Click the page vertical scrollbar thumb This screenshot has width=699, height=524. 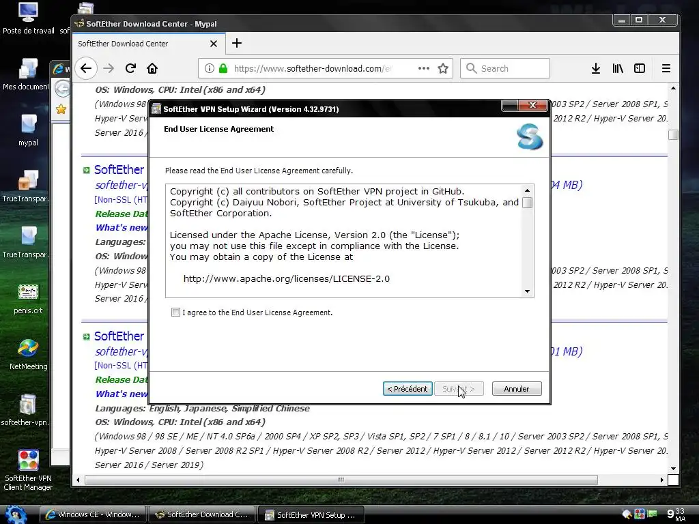[673, 134]
